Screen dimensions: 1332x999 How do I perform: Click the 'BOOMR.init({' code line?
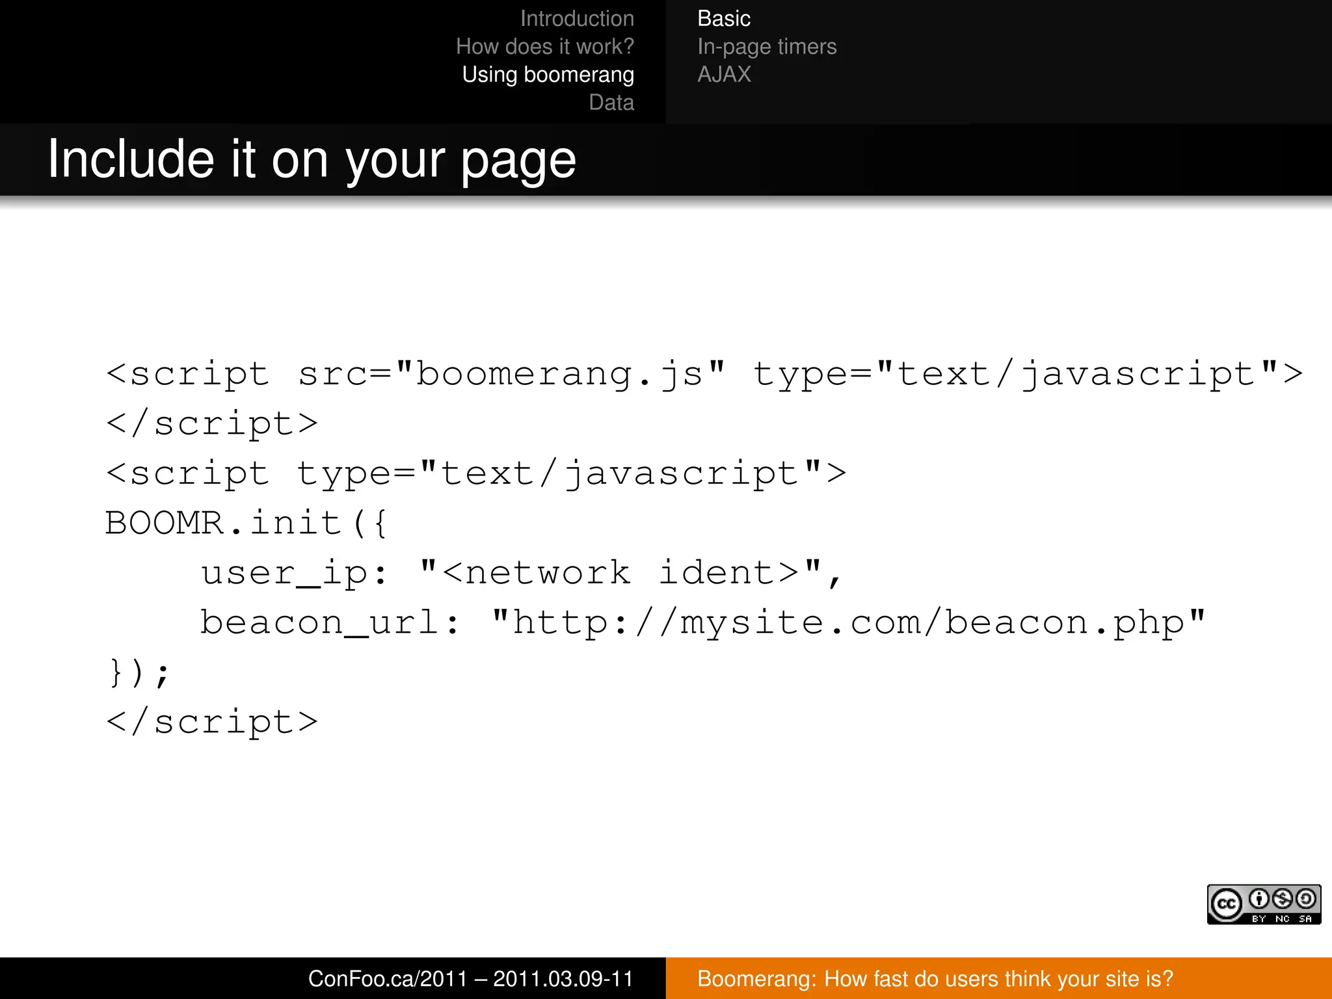click(x=247, y=524)
